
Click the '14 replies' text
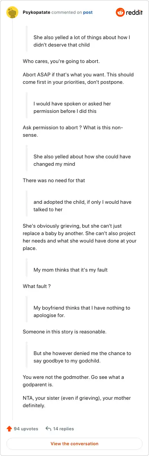pos(63,429)
